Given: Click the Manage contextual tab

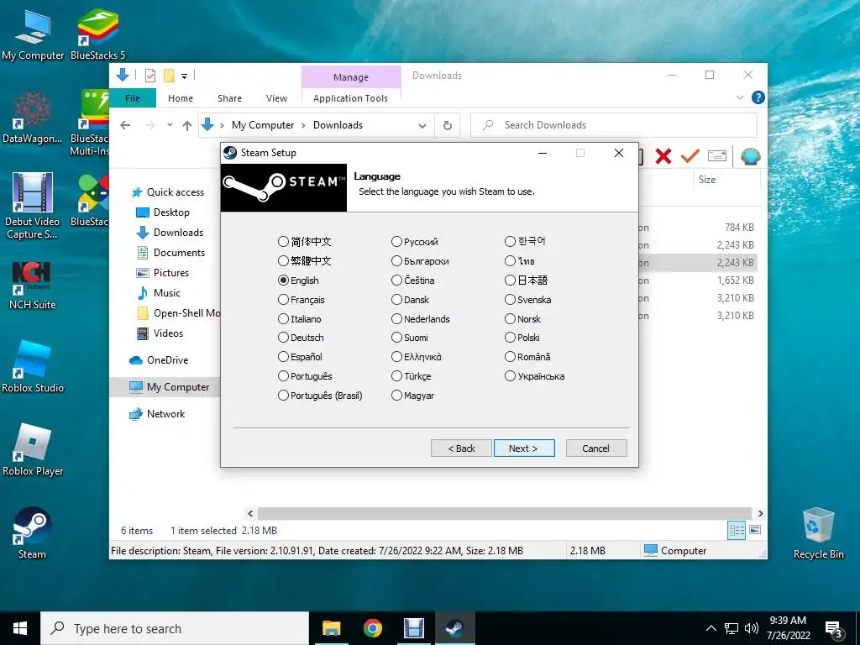Looking at the screenshot, I should point(351,77).
